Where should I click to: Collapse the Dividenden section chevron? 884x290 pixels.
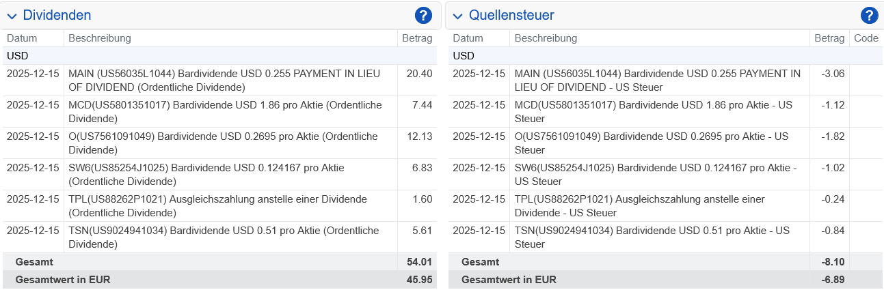12,16
